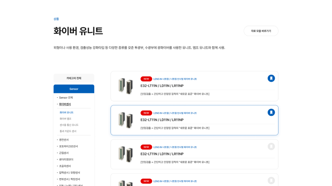The image size is (332, 186).
Task: Expand 광전센서 category in sidebar
Action: coord(63,140)
